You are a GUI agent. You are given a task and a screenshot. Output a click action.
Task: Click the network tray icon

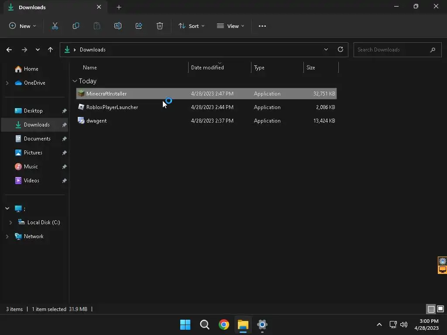click(393, 325)
